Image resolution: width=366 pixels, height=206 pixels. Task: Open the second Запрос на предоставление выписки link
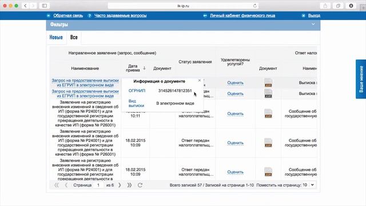click(85, 94)
